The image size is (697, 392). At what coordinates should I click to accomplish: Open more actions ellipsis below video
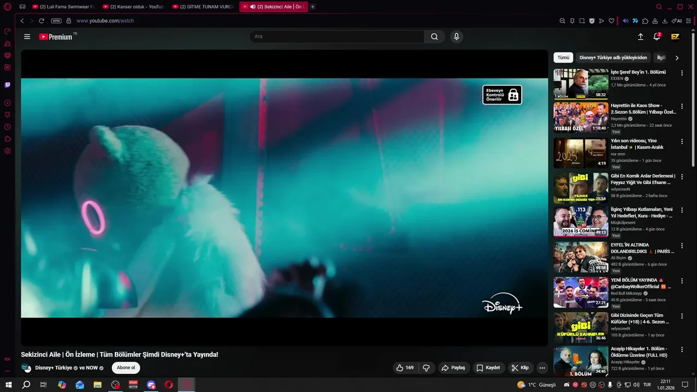point(542,367)
